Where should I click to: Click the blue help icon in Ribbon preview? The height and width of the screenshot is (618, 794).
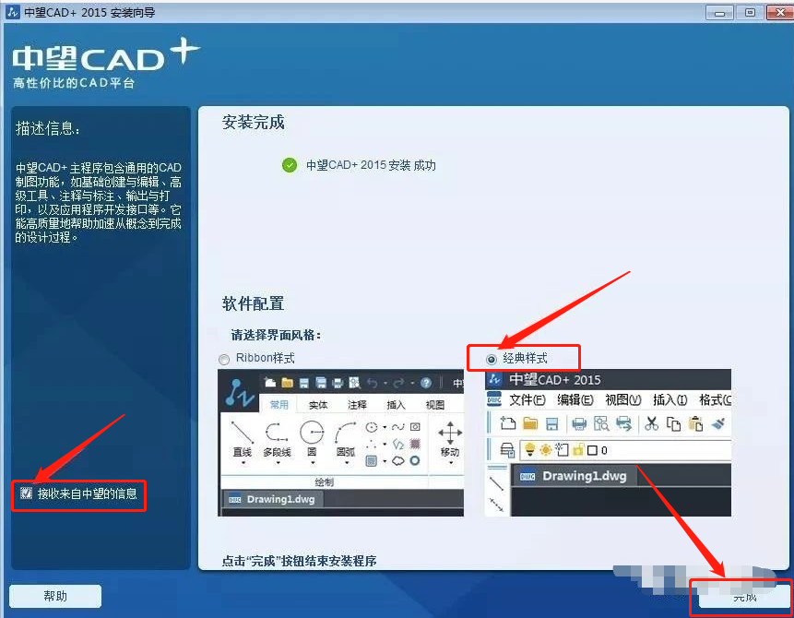pyautogui.click(x=426, y=383)
